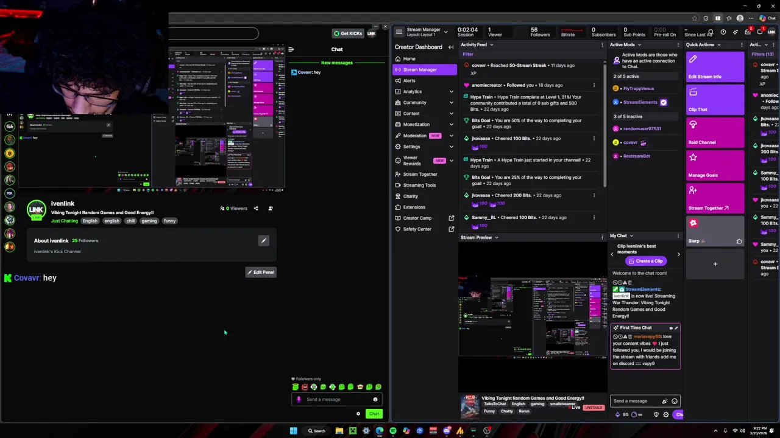
Task: Click the Stream Together quick action tile
Action: pyautogui.click(x=715, y=198)
